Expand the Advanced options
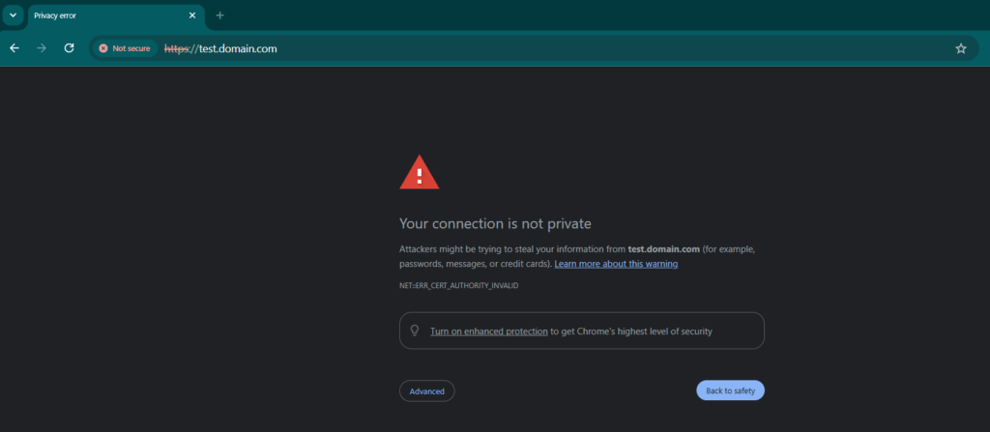 (x=426, y=391)
